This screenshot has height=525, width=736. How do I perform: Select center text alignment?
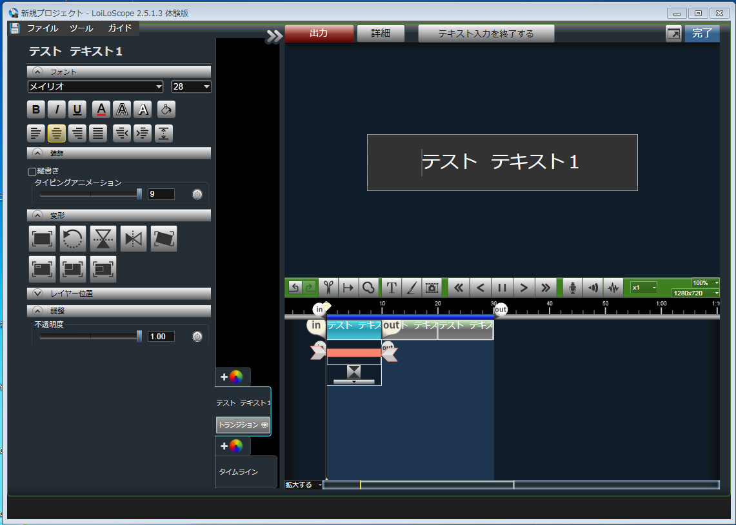57,134
